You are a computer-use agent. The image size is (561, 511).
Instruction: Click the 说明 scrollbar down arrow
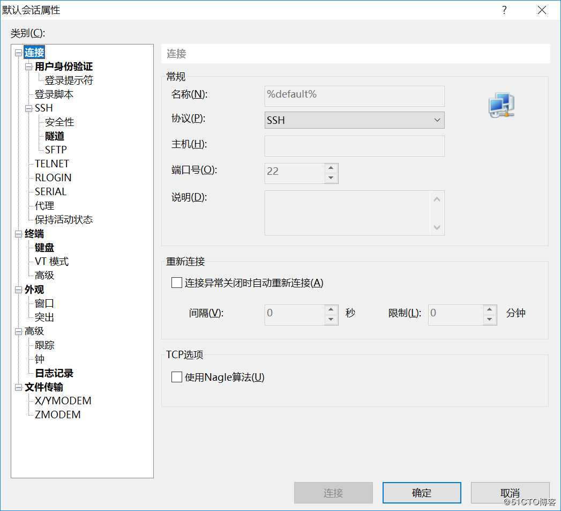(437, 227)
